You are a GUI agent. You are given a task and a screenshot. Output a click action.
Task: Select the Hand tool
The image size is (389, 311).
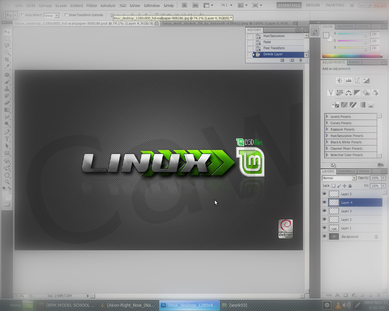pos(7,175)
